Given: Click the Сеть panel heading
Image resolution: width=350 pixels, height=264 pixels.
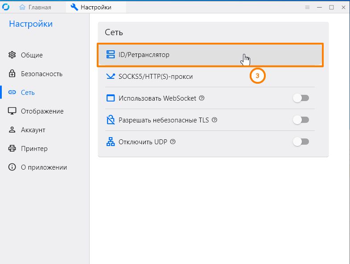Looking at the screenshot, I should (114, 32).
